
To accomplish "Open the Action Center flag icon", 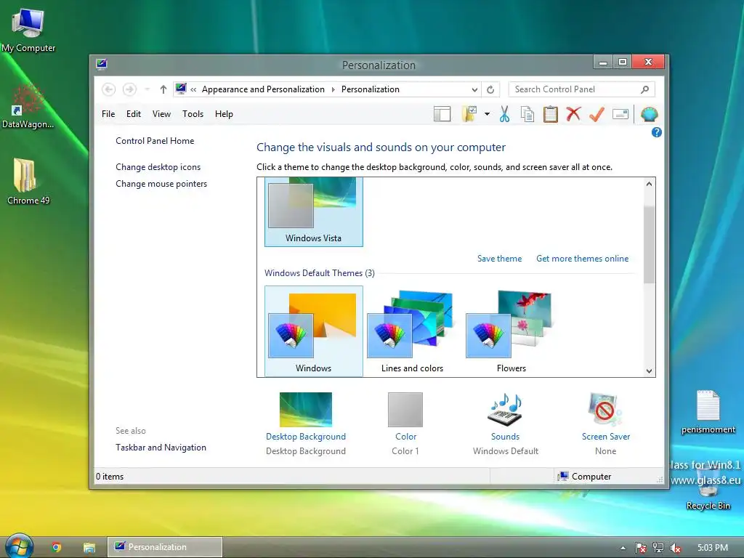I will coord(640,548).
